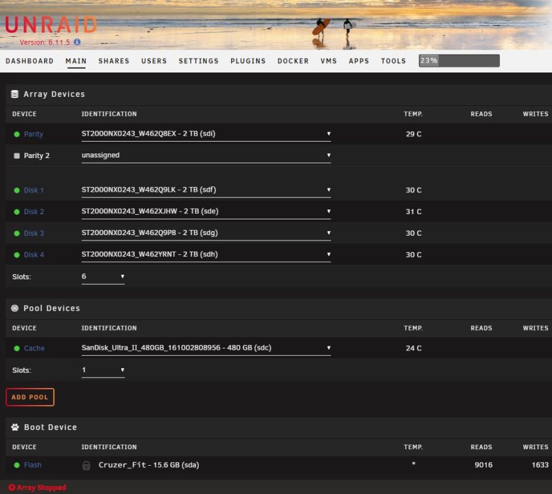
Task: Open the Flash device link
Action: (x=32, y=465)
